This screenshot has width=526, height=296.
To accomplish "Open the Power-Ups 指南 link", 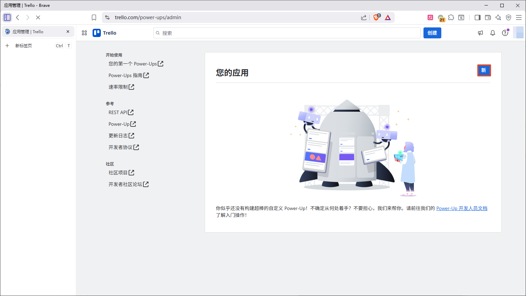I will tap(129, 75).
